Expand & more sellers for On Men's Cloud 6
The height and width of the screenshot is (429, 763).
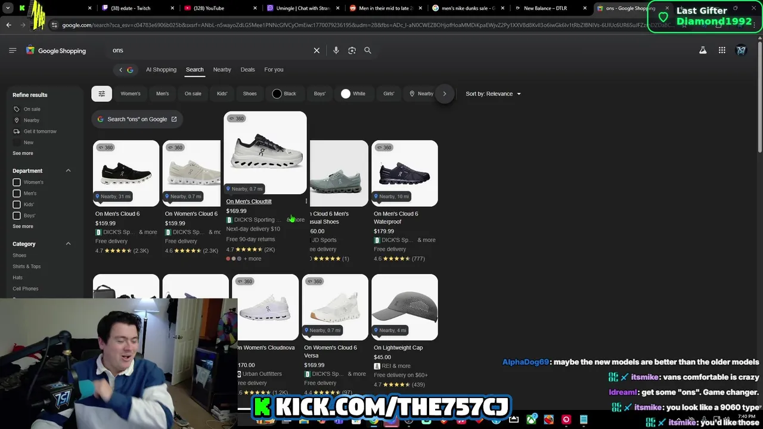click(148, 232)
